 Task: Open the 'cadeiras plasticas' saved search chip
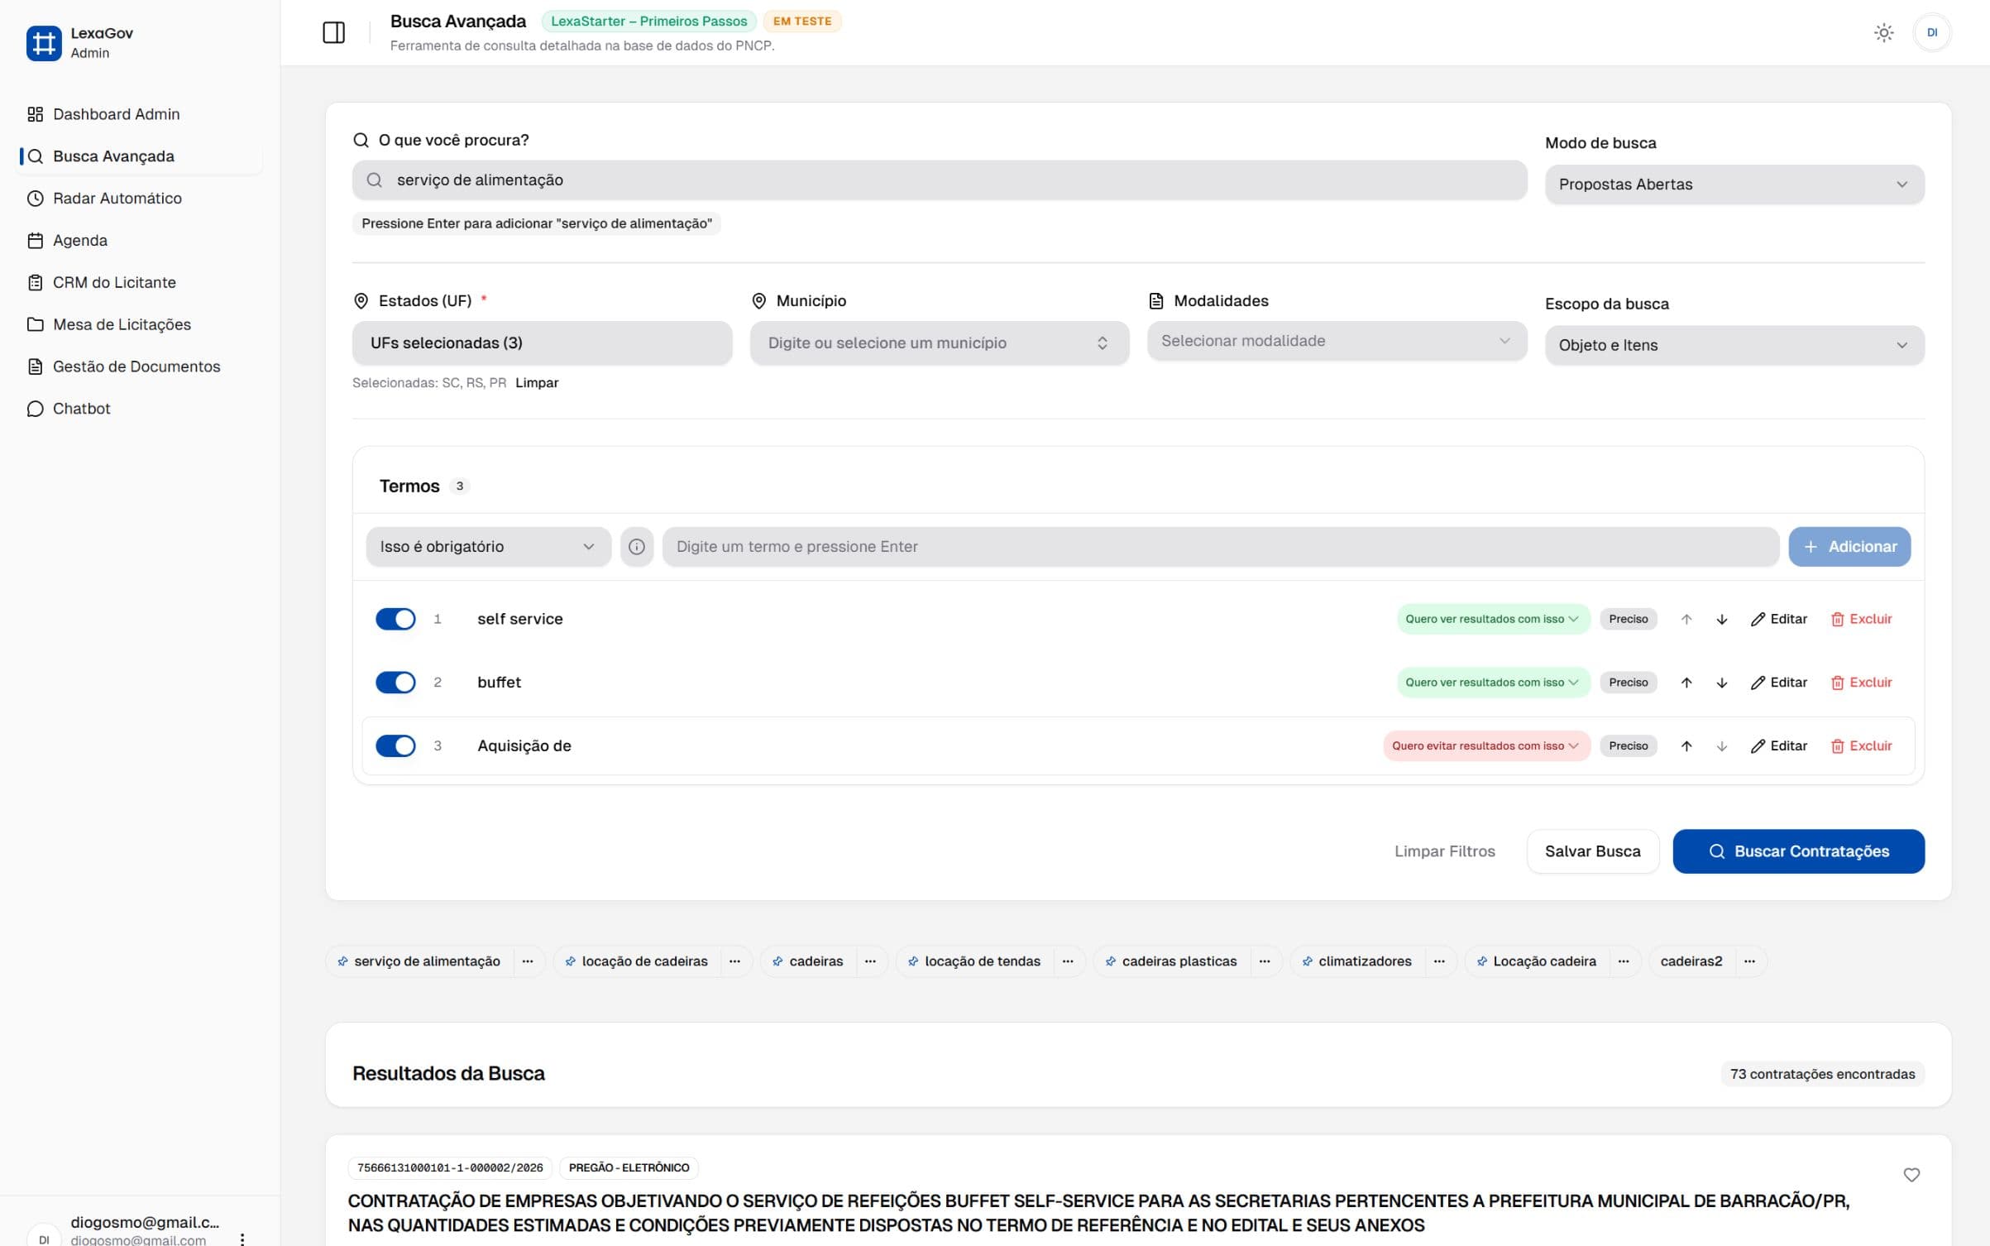click(1179, 961)
